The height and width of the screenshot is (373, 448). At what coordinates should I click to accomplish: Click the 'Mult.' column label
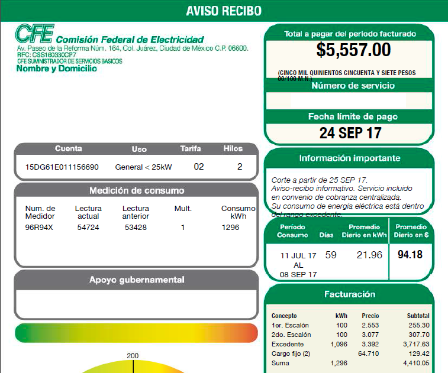183,209
